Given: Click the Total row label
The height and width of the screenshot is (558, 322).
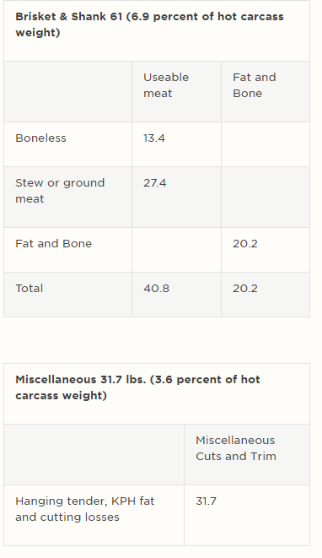Looking at the screenshot, I should tap(30, 288).
